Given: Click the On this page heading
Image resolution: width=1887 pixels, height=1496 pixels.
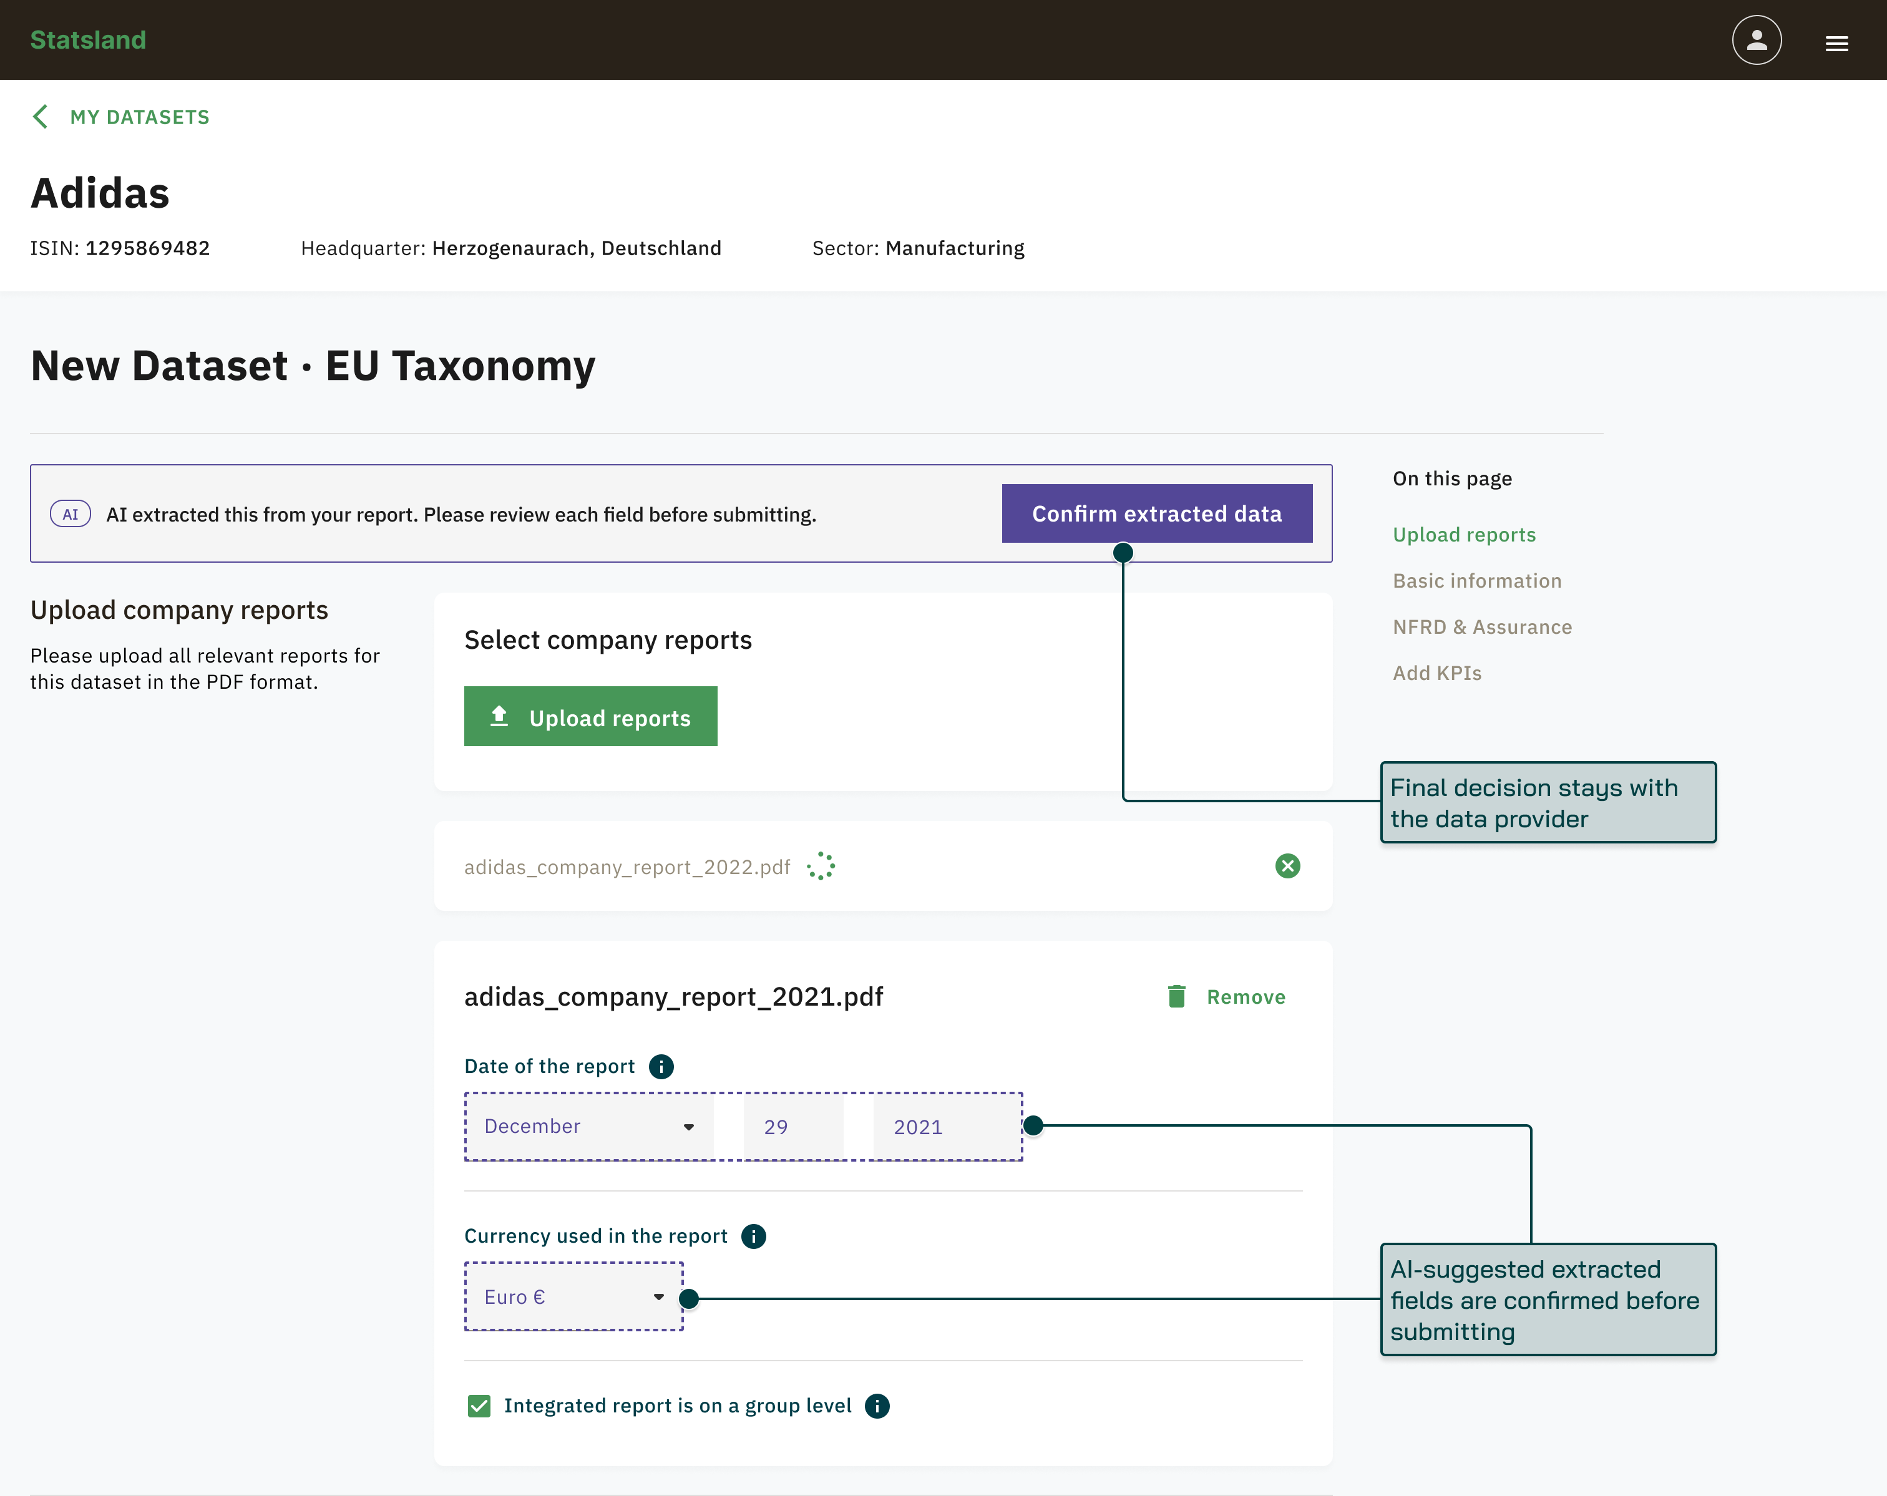Looking at the screenshot, I should [x=1452, y=478].
